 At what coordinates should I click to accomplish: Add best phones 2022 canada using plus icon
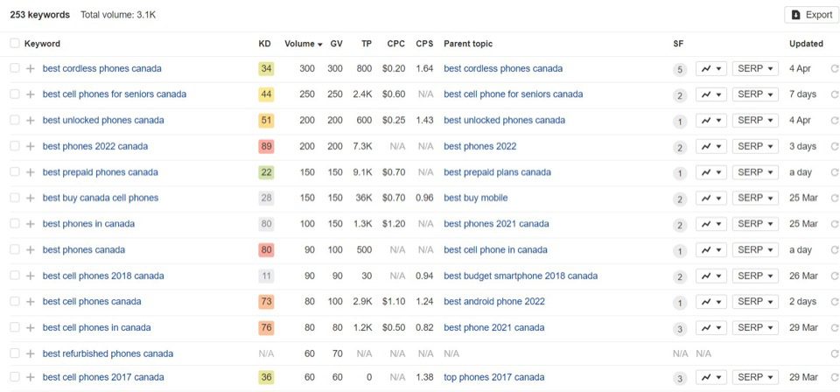(31, 146)
